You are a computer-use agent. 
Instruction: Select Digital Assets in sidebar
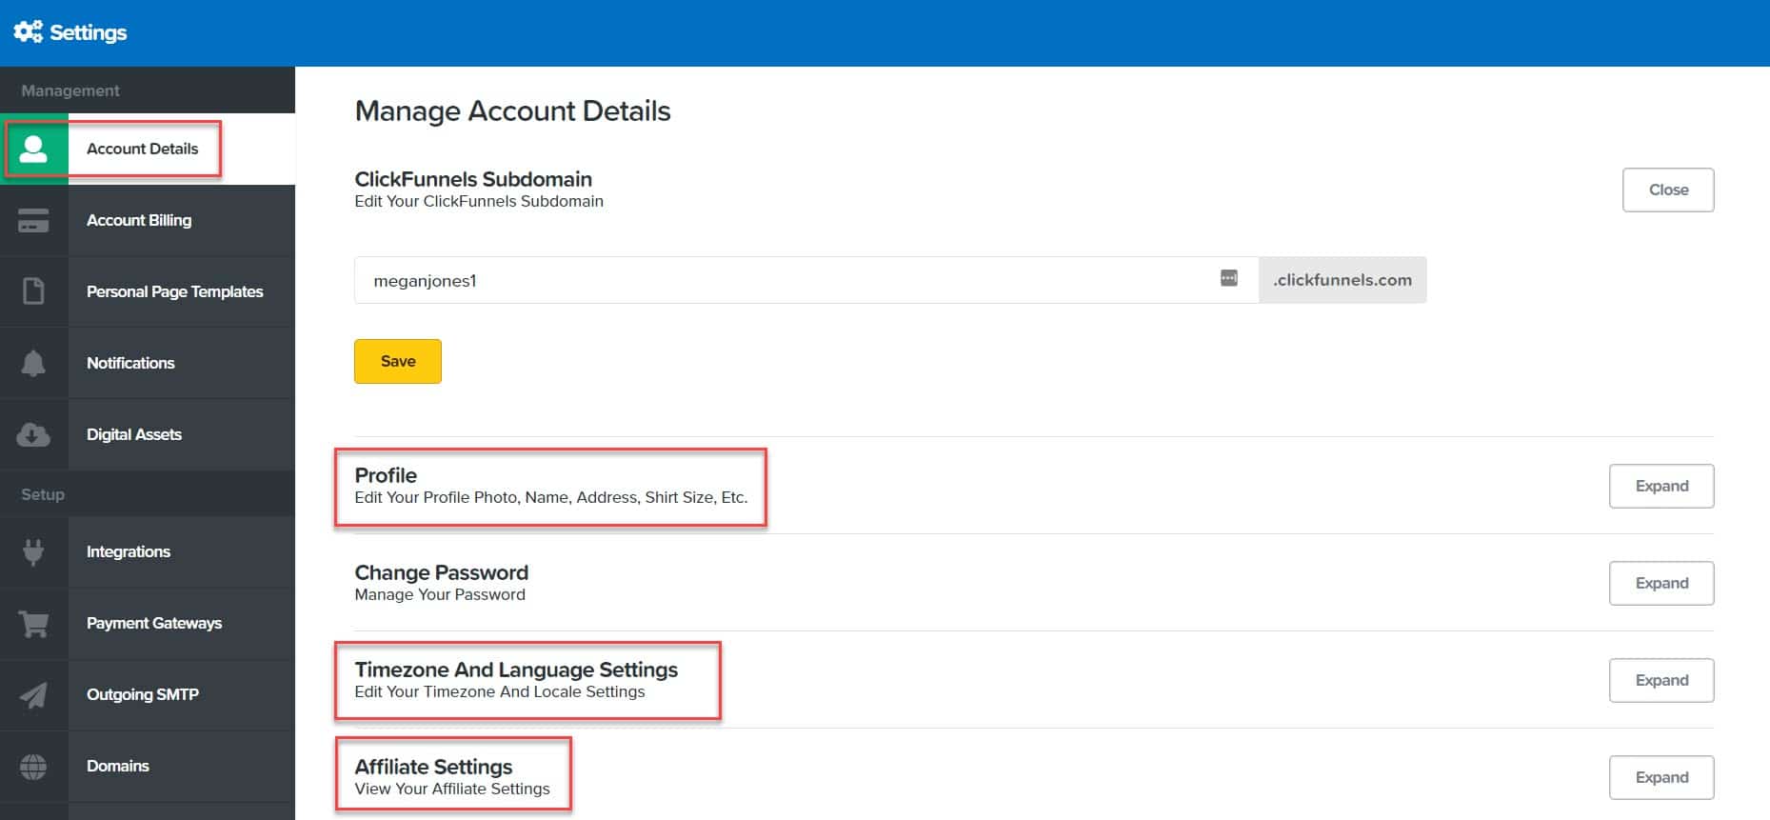point(148,434)
